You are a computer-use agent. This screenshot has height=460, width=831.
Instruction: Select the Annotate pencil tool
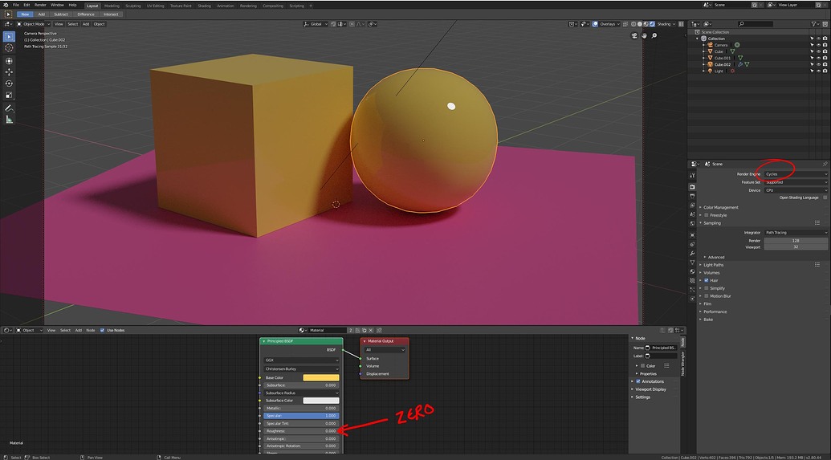coord(9,108)
